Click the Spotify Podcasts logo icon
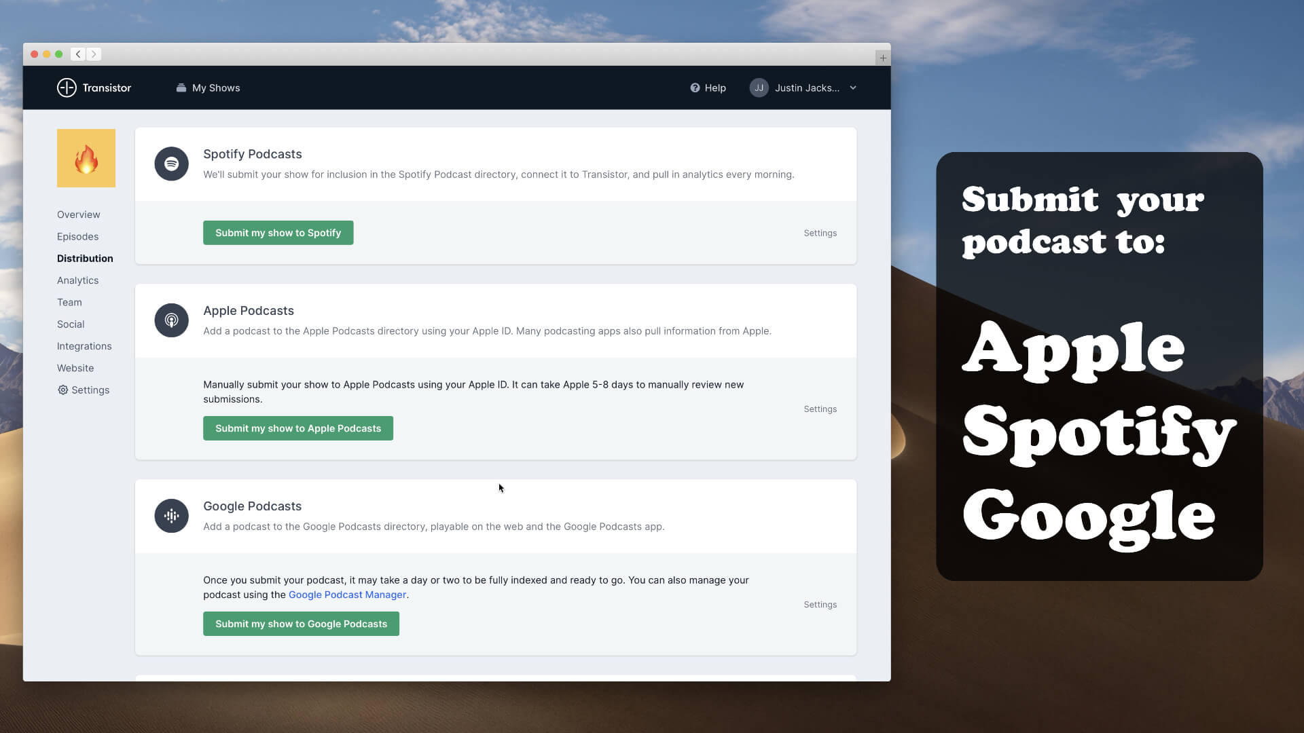 pos(170,163)
